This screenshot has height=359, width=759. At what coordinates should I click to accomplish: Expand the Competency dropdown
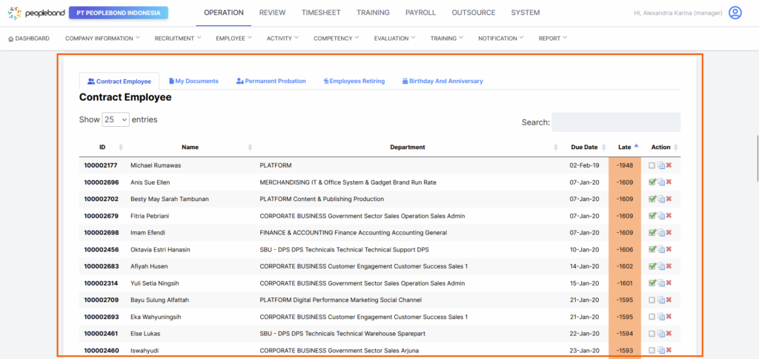click(x=337, y=39)
